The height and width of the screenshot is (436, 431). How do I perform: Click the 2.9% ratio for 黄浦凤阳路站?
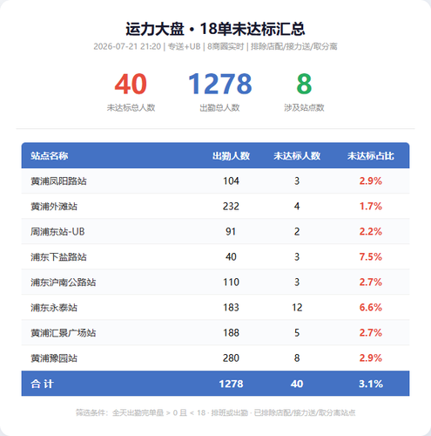click(x=371, y=181)
